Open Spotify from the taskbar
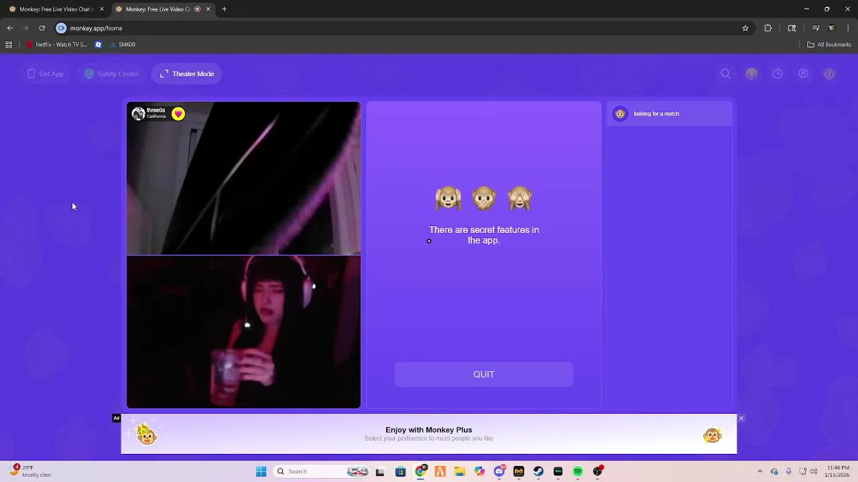858x482 pixels. 578,471
